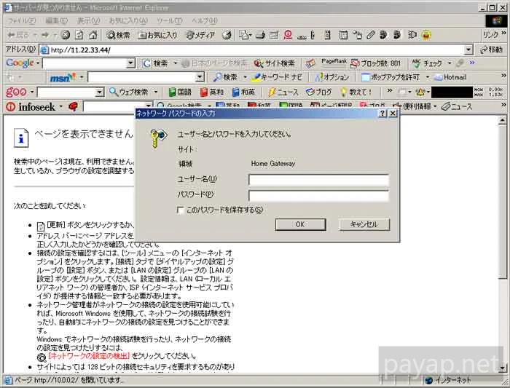Click the インターネット zone in status bar
The image size is (510, 388).
point(448,380)
